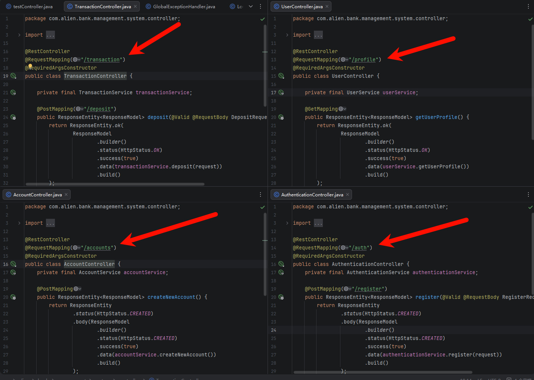This screenshot has width=534, height=380.
Task: Click inspection checkmark in AccountController editor
Action: pyautogui.click(x=262, y=207)
